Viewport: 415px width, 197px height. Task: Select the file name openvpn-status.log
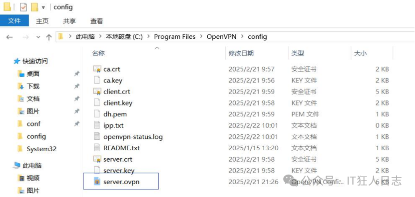click(x=133, y=137)
